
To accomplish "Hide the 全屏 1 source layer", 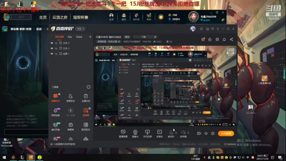I will (52, 54).
